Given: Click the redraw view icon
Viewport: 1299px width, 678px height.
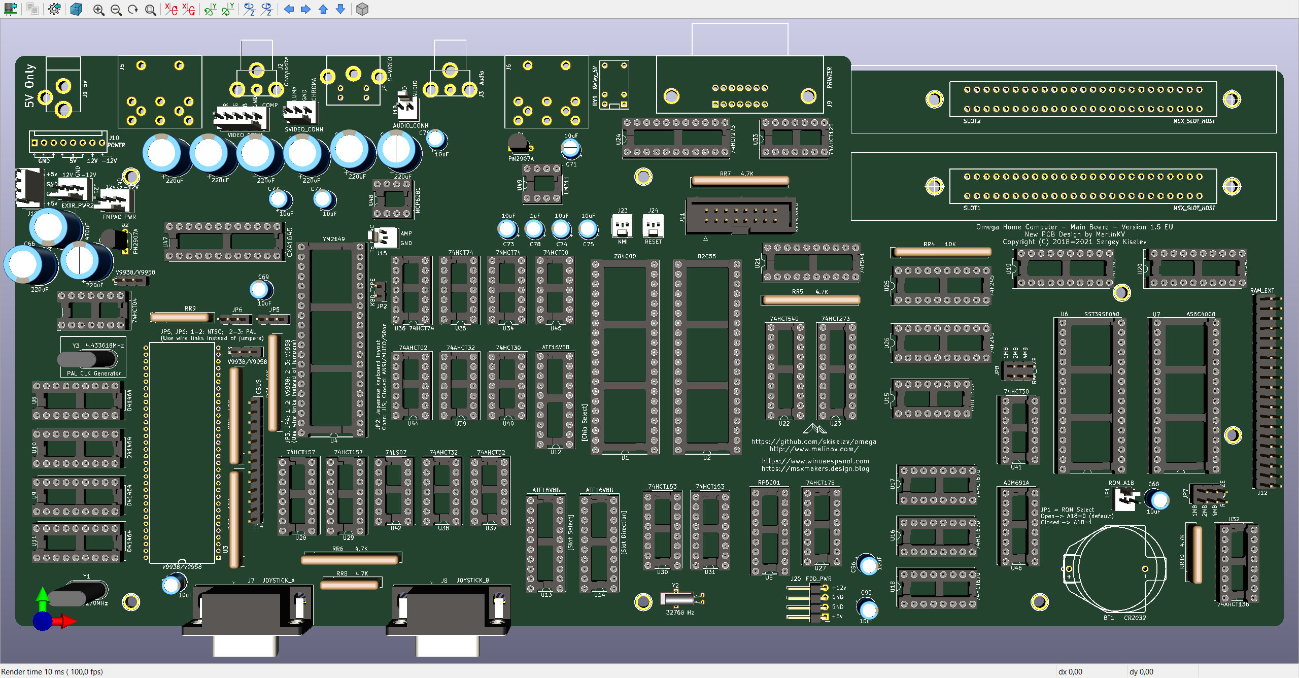Looking at the screenshot, I should 133,9.
